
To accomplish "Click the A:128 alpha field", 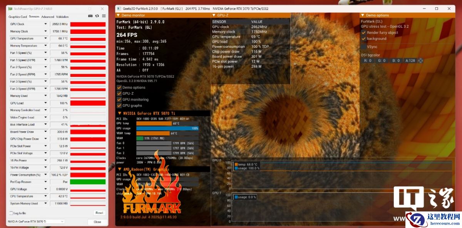I will click(x=410, y=60).
